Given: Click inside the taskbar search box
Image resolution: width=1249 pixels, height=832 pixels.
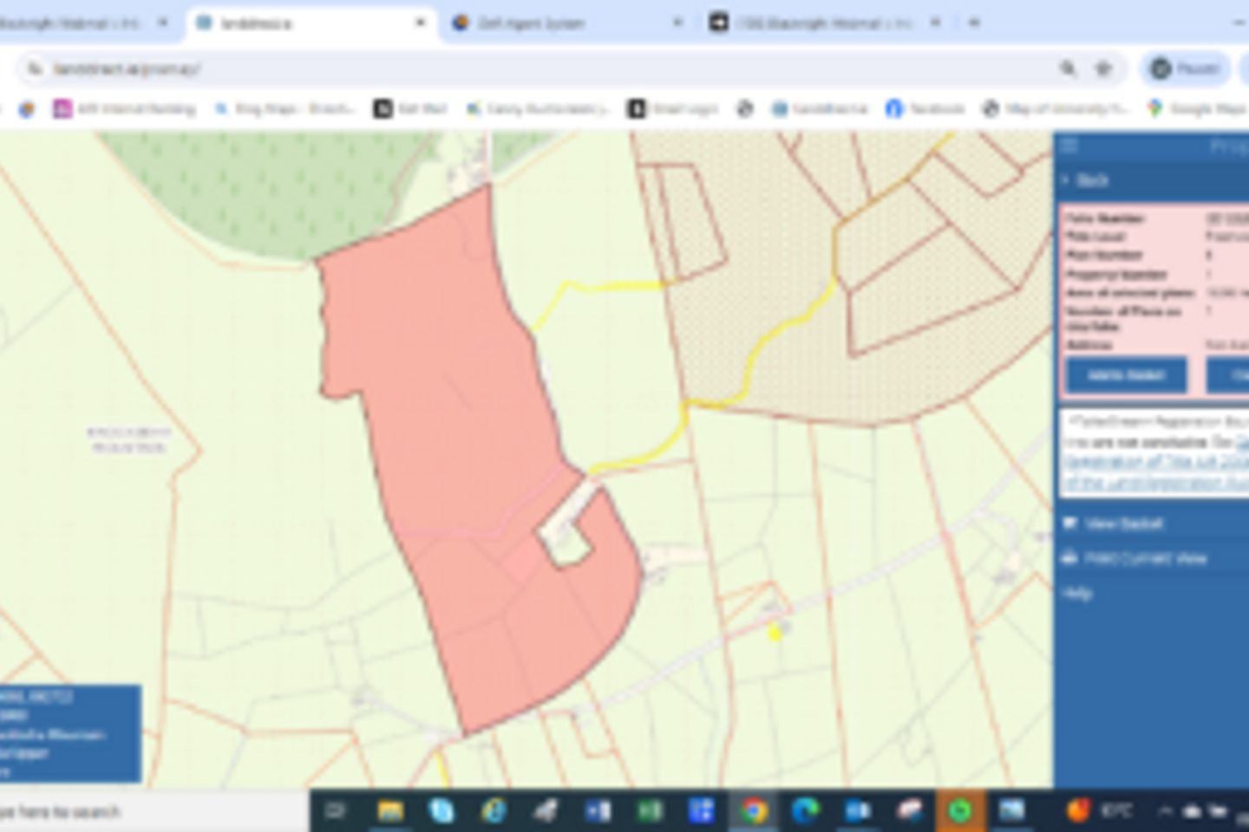Looking at the screenshot, I should [130, 813].
